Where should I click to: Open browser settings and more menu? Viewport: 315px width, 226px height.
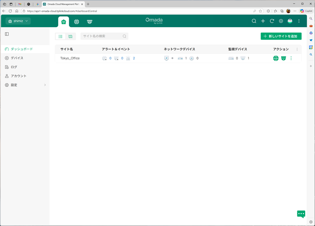(295, 11)
